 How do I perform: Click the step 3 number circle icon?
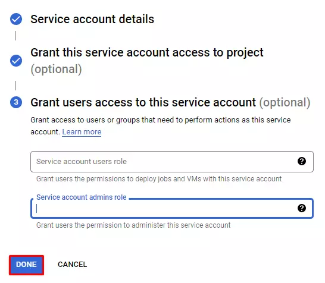16,102
